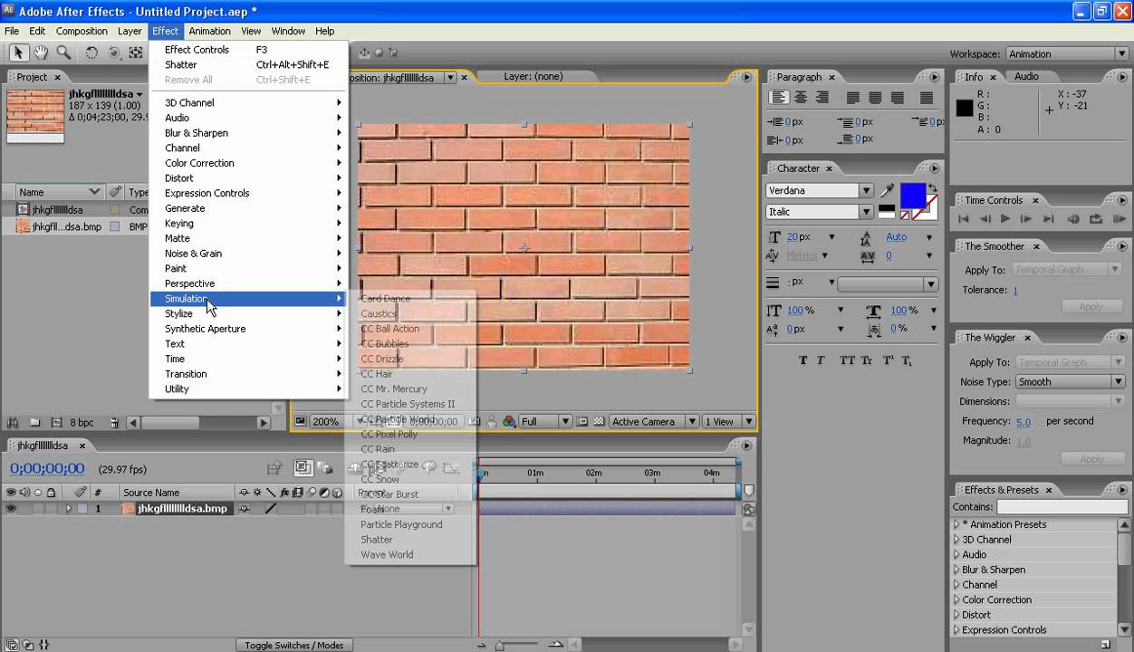Toggle audio mute in Time Controls
Viewport: 1134px width, 652px height.
pos(1074,219)
